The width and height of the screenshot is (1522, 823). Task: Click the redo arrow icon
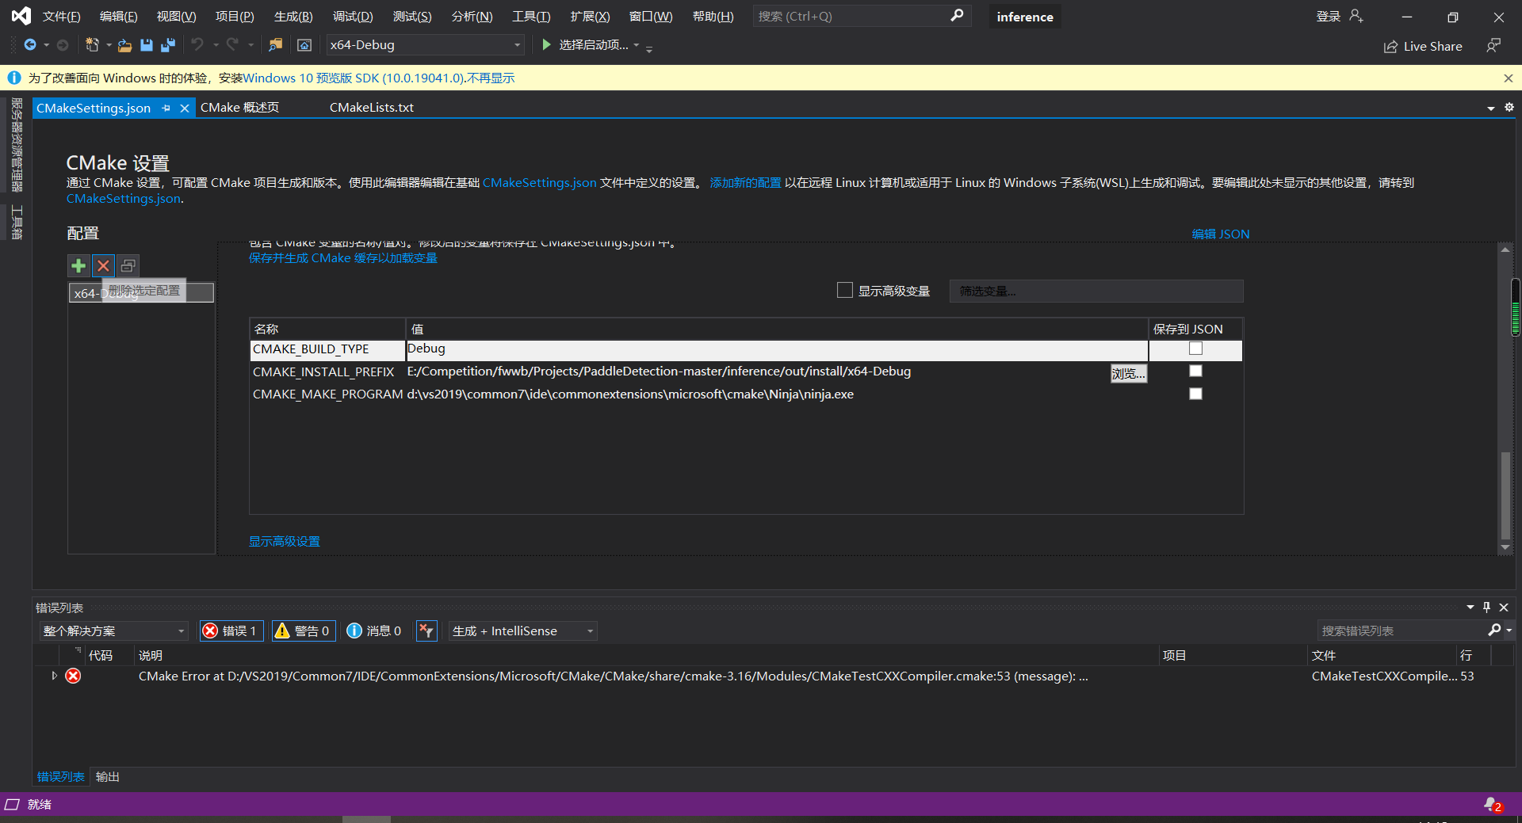[232, 45]
